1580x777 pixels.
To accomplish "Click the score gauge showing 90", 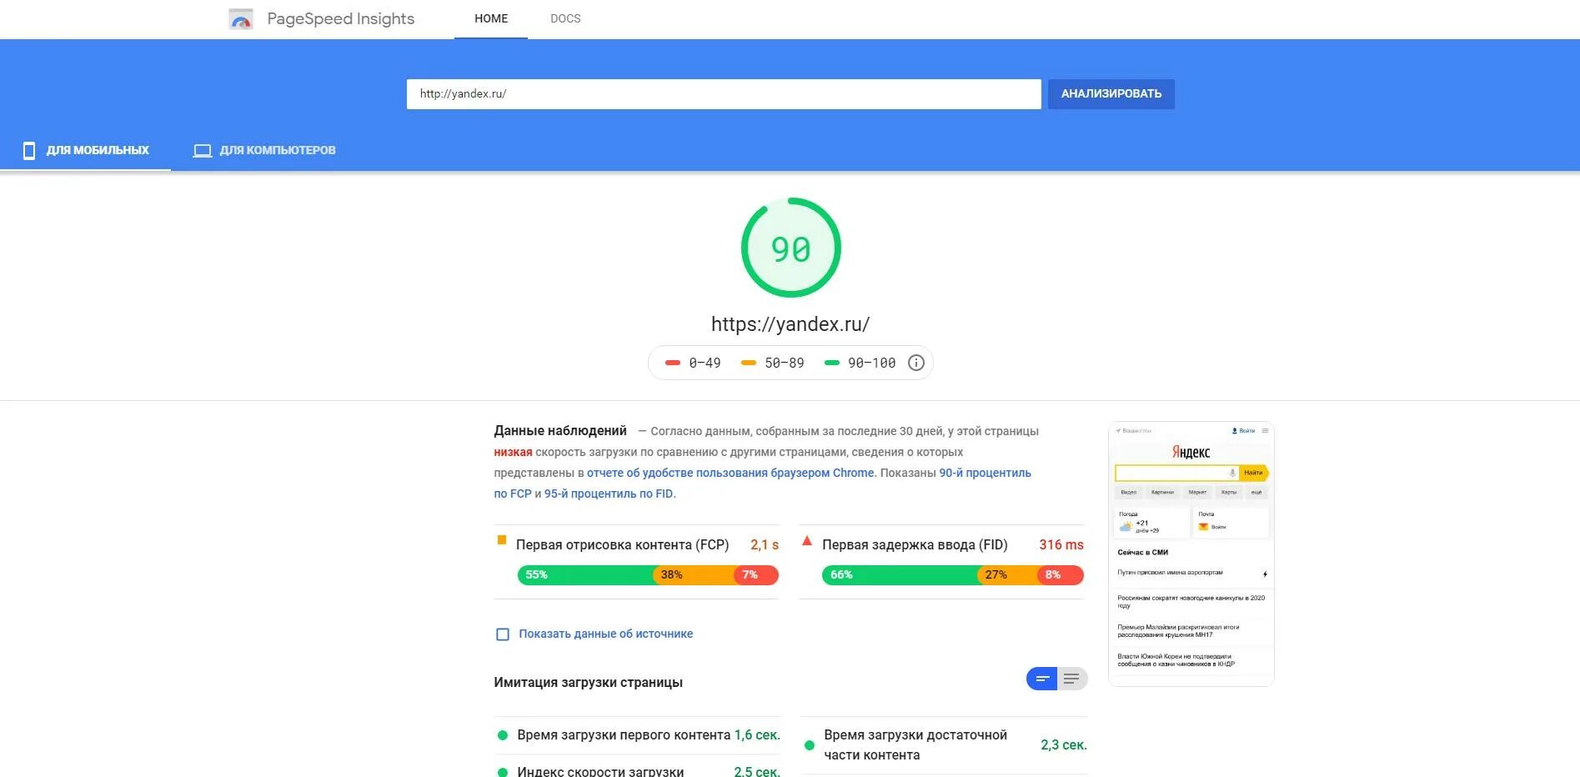I will tap(790, 248).
